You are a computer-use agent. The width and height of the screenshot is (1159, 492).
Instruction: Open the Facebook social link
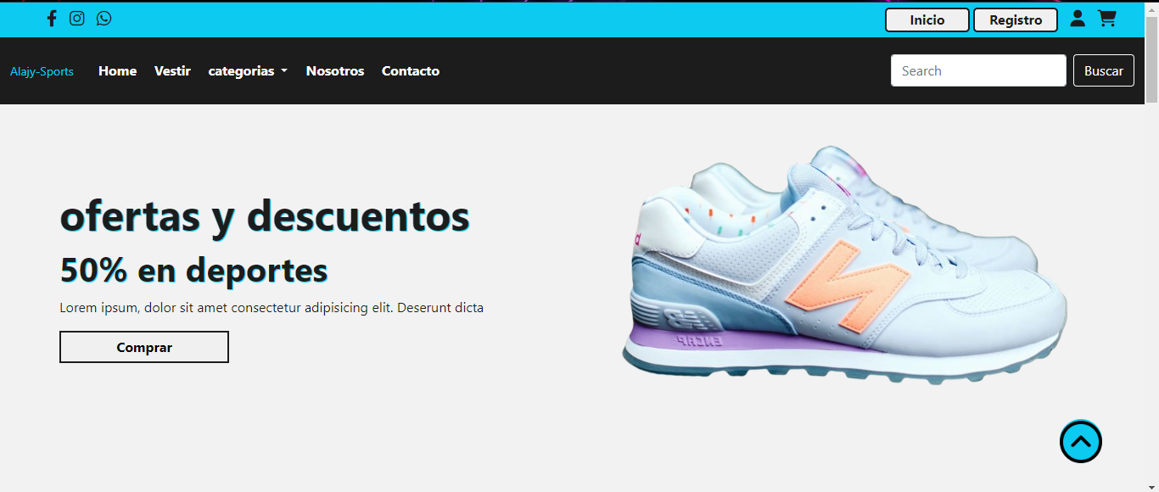click(x=52, y=19)
